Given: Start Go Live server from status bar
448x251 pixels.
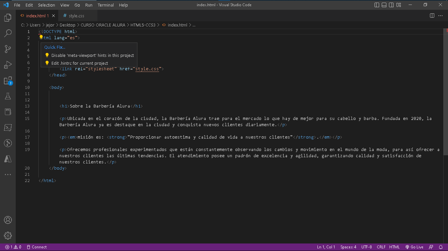Looking at the screenshot, I should click(415, 247).
